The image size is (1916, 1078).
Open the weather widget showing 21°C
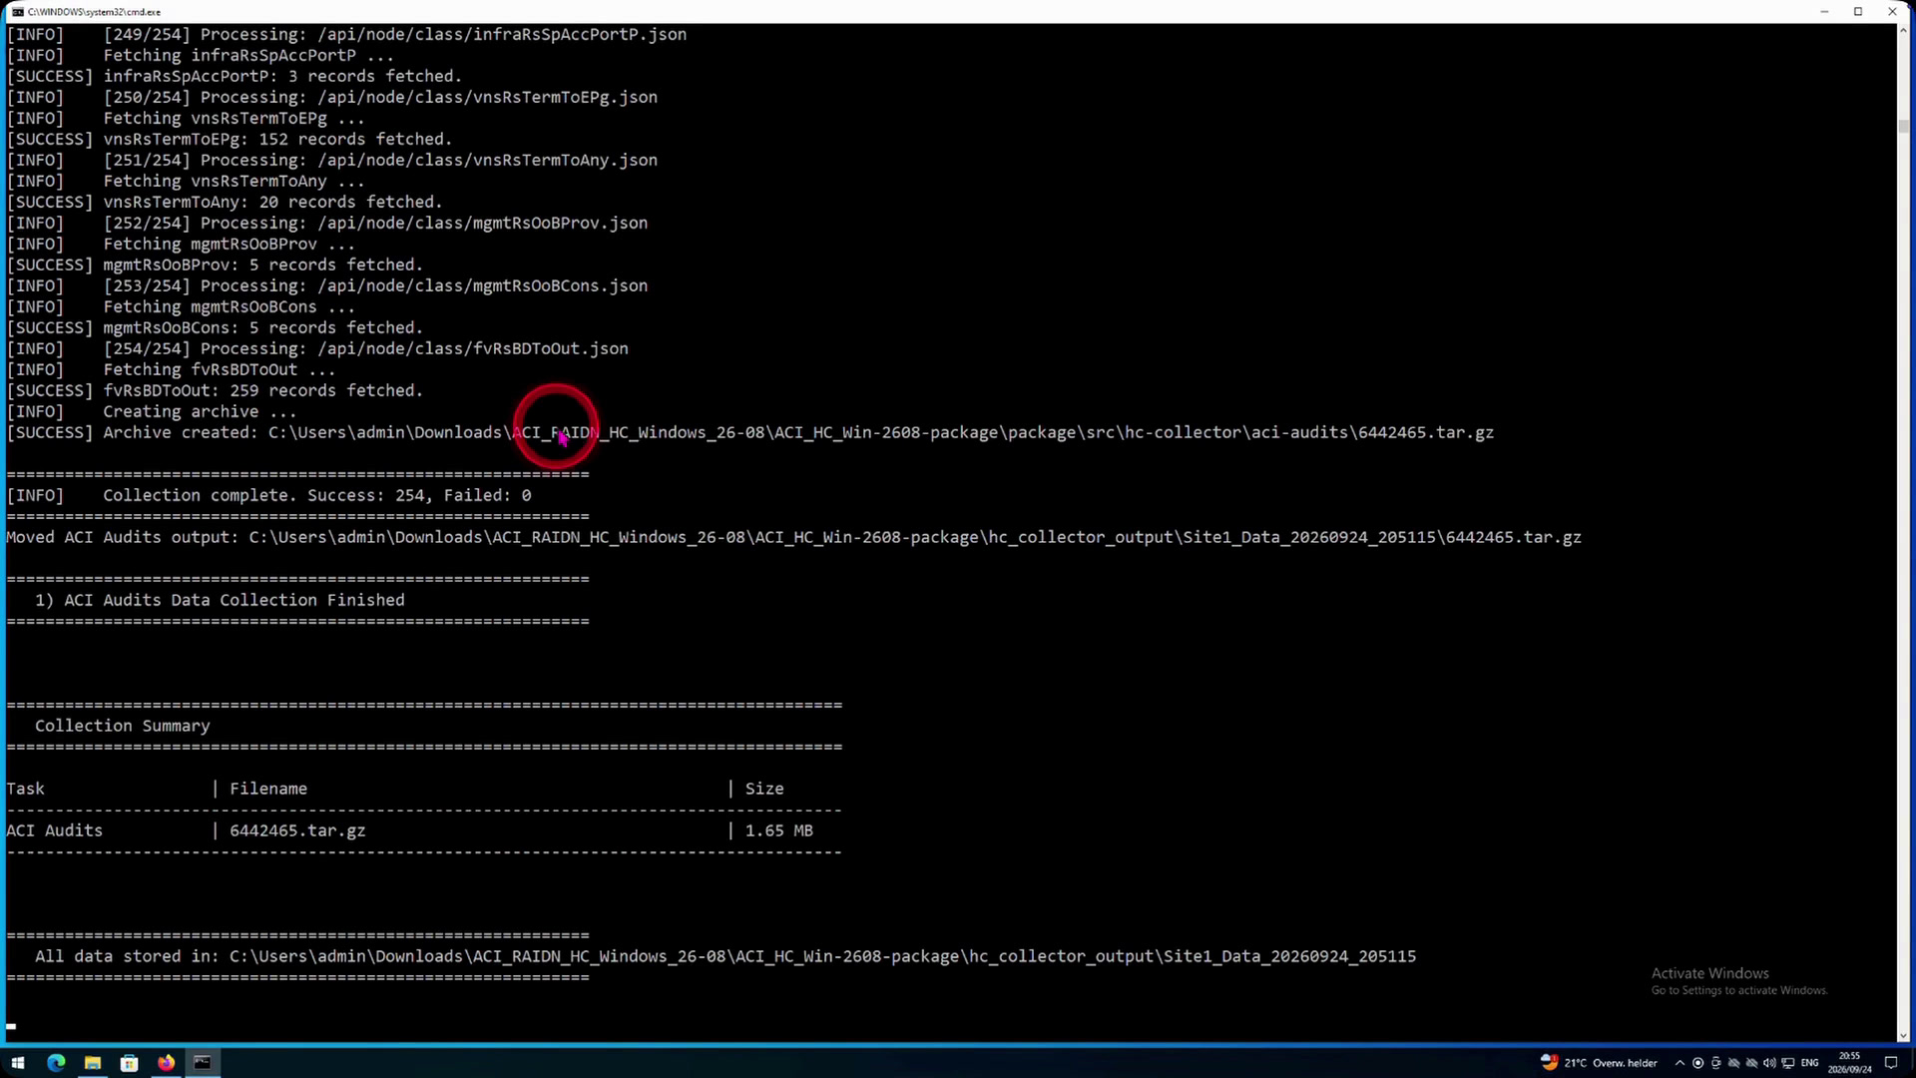tap(1599, 1063)
